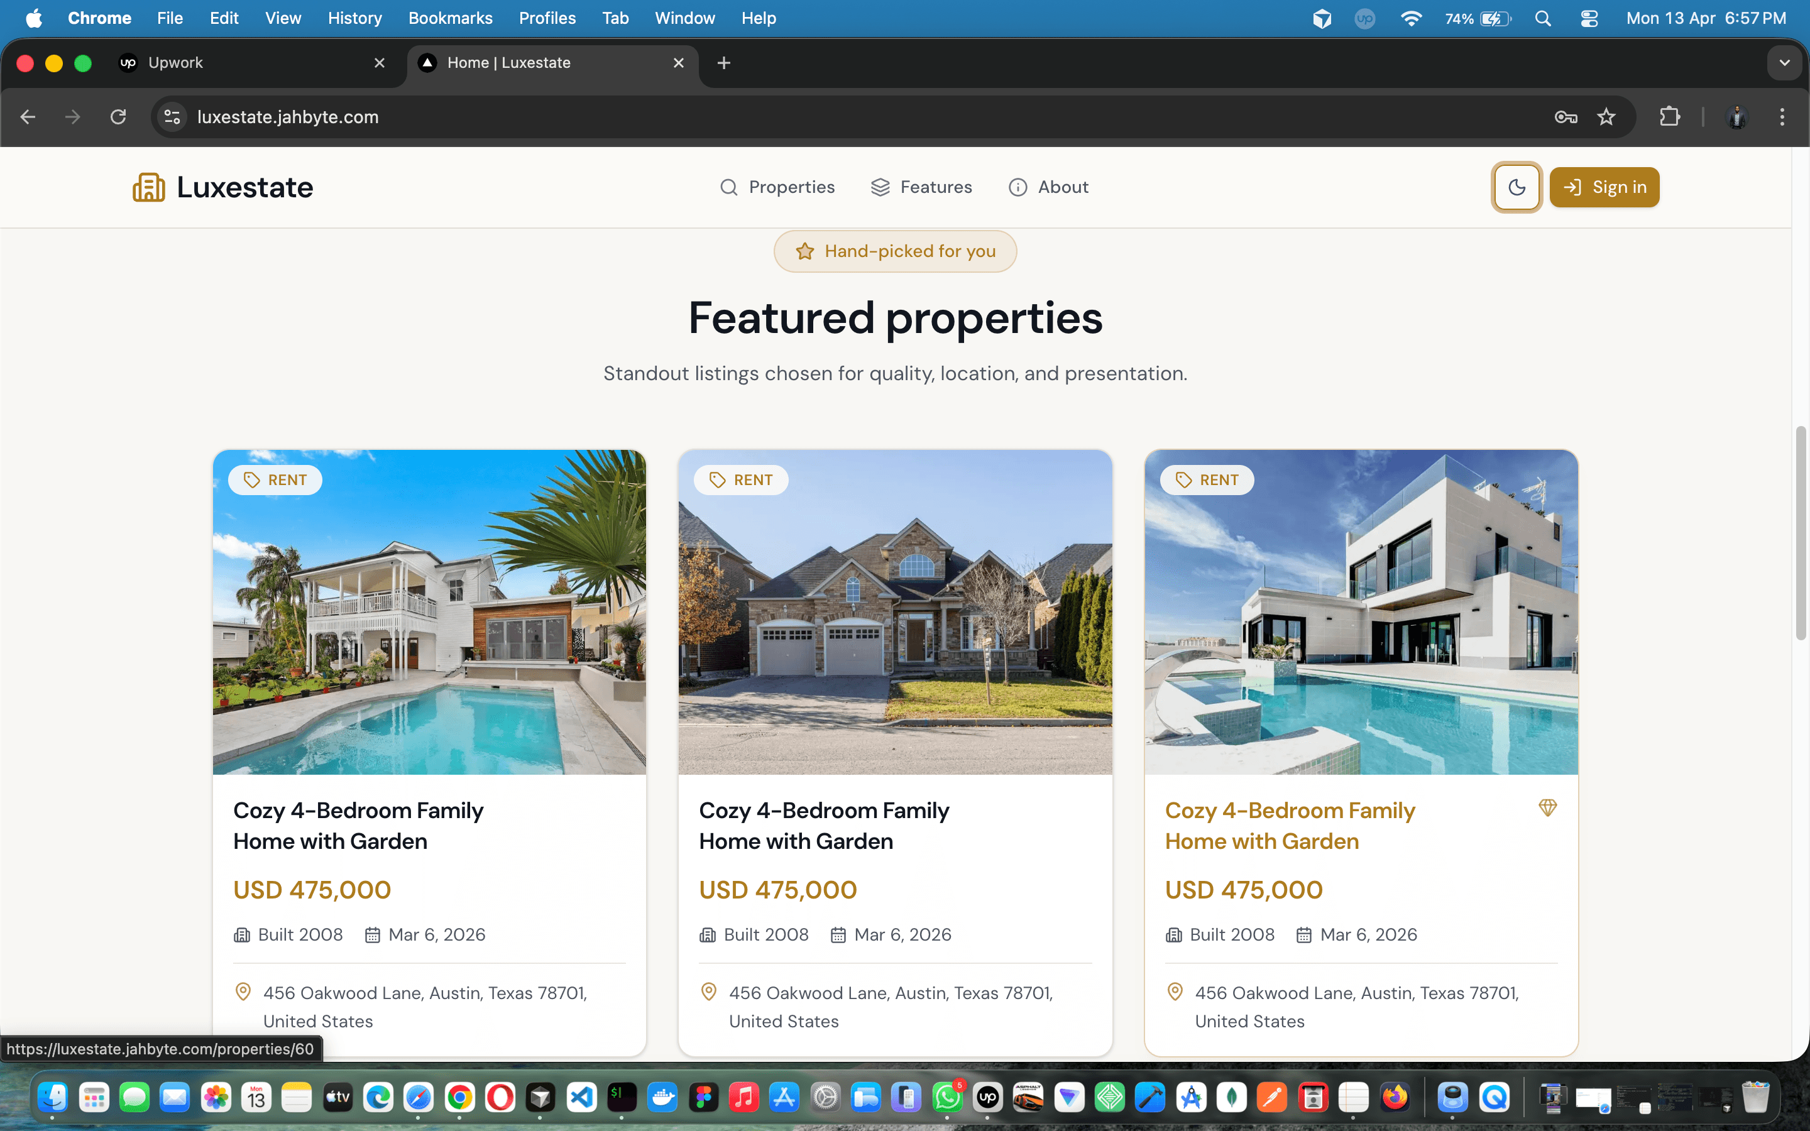
Task: Click the Sign in button
Action: tap(1604, 187)
